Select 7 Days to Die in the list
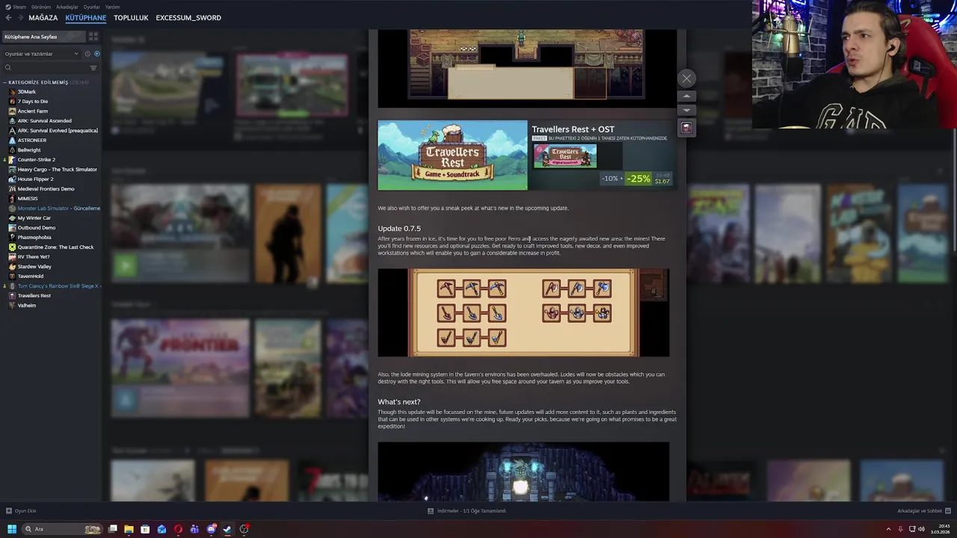The width and height of the screenshot is (957, 538). [x=33, y=102]
